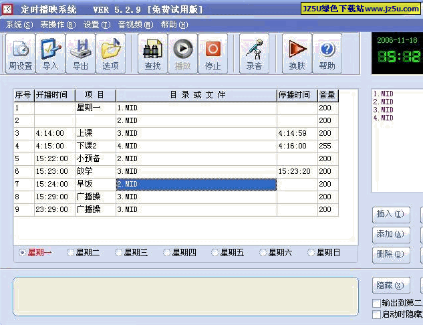Click the 停播时间 column header
Image resolution: width=423 pixels, height=325 pixels.
(297, 95)
